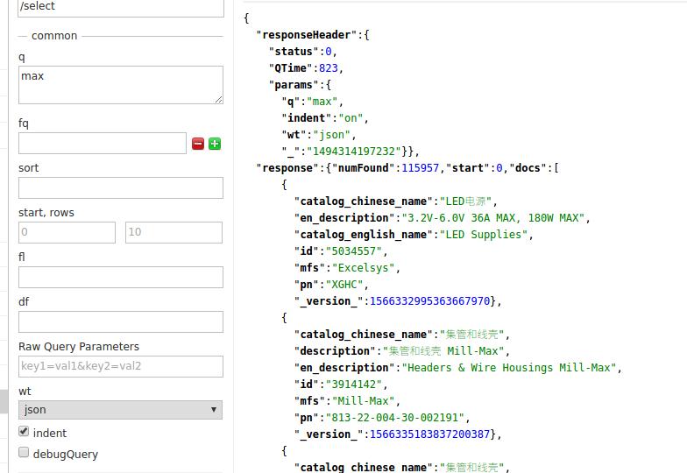The height and width of the screenshot is (473, 687).
Task: Add filter query with green plus icon
Action: pyautogui.click(x=215, y=144)
